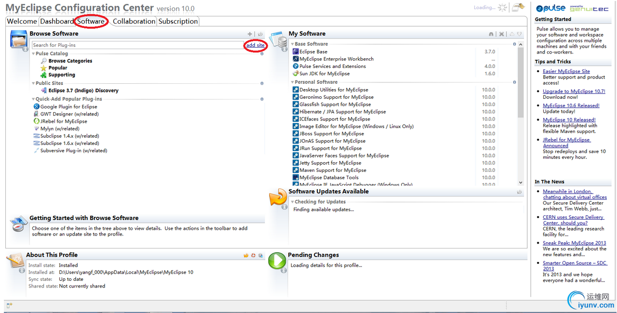This screenshot has width=617, height=313.
Task: Click the binoculars icon in My Software header
Action: tap(491, 34)
